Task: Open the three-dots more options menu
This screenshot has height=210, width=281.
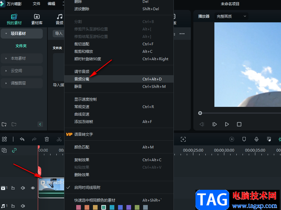Action: tap(182, 34)
